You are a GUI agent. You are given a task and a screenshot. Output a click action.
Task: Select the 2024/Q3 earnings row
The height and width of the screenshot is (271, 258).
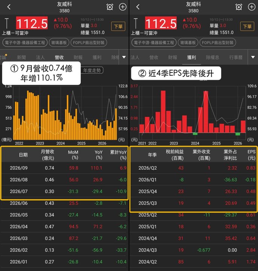[194, 250]
